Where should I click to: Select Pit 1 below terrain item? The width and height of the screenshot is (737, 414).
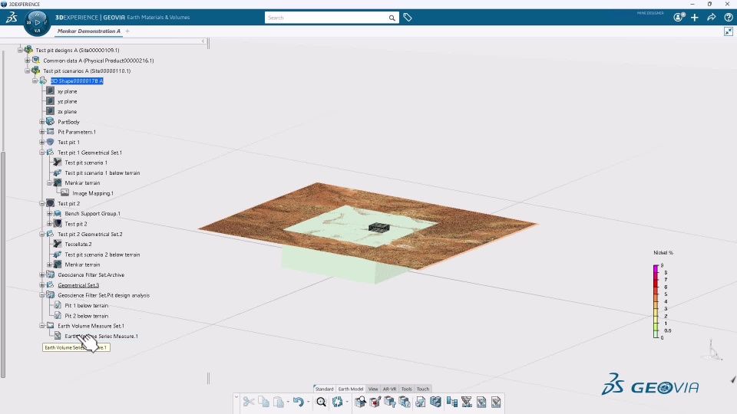[87, 306]
